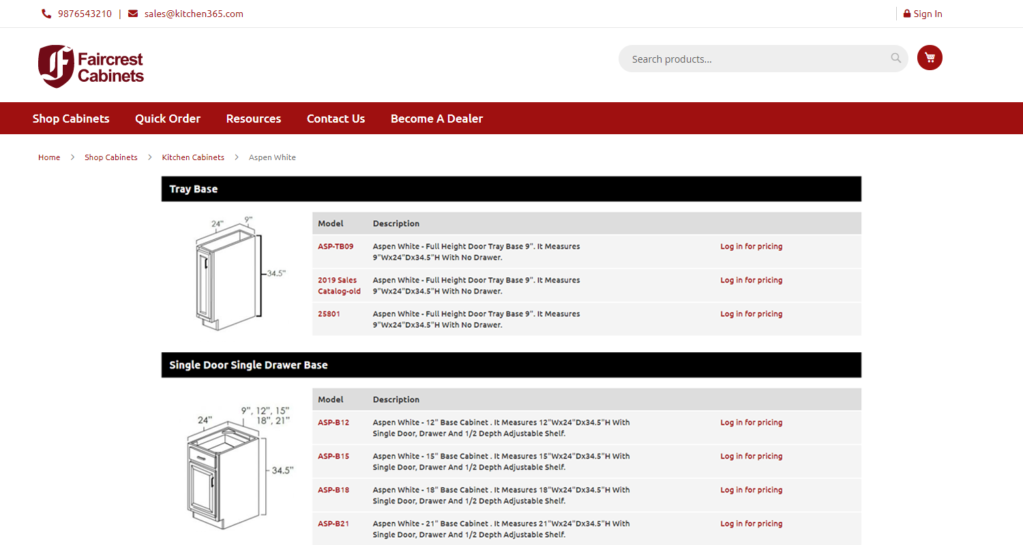Go to Home breadcrumb
The height and width of the screenshot is (545, 1023).
click(x=49, y=157)
